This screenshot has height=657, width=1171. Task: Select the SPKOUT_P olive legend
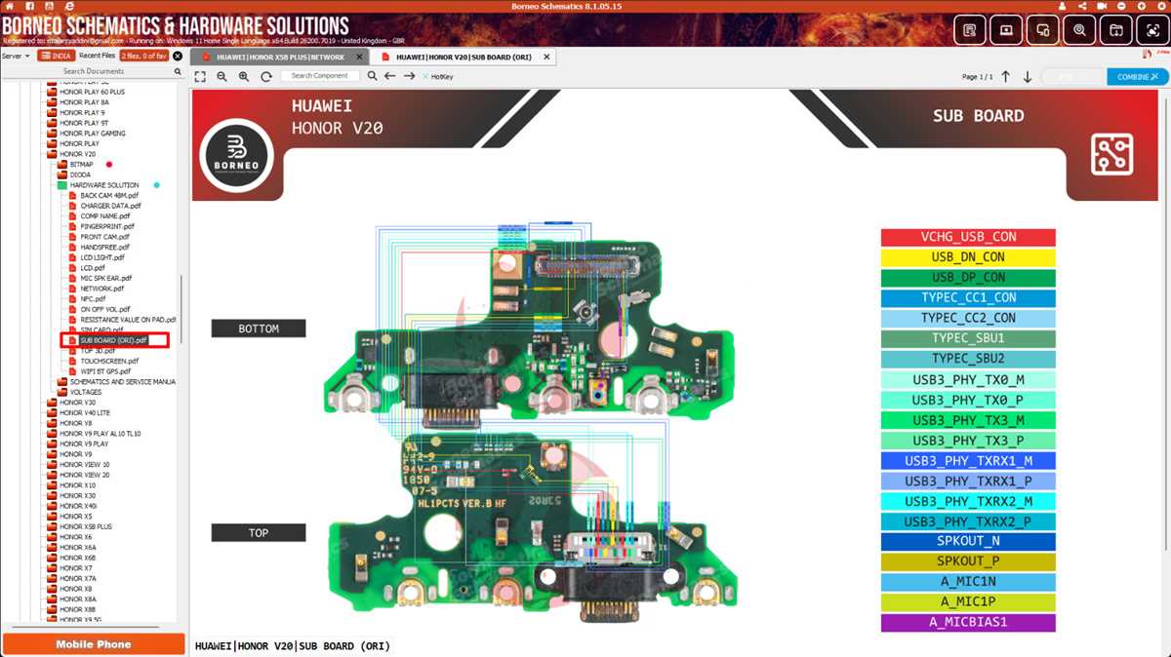pyautogui.click(x=968, y=561)
